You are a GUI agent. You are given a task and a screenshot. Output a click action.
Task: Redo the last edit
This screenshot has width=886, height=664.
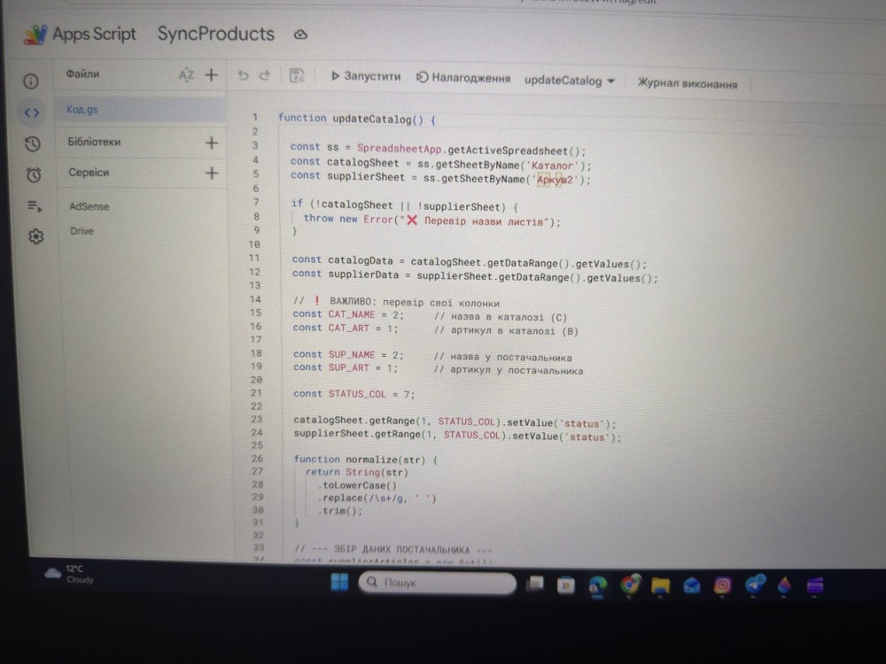(264, 75)
